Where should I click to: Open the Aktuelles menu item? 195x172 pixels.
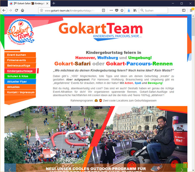pyautogui.click(x=20, y=87)
